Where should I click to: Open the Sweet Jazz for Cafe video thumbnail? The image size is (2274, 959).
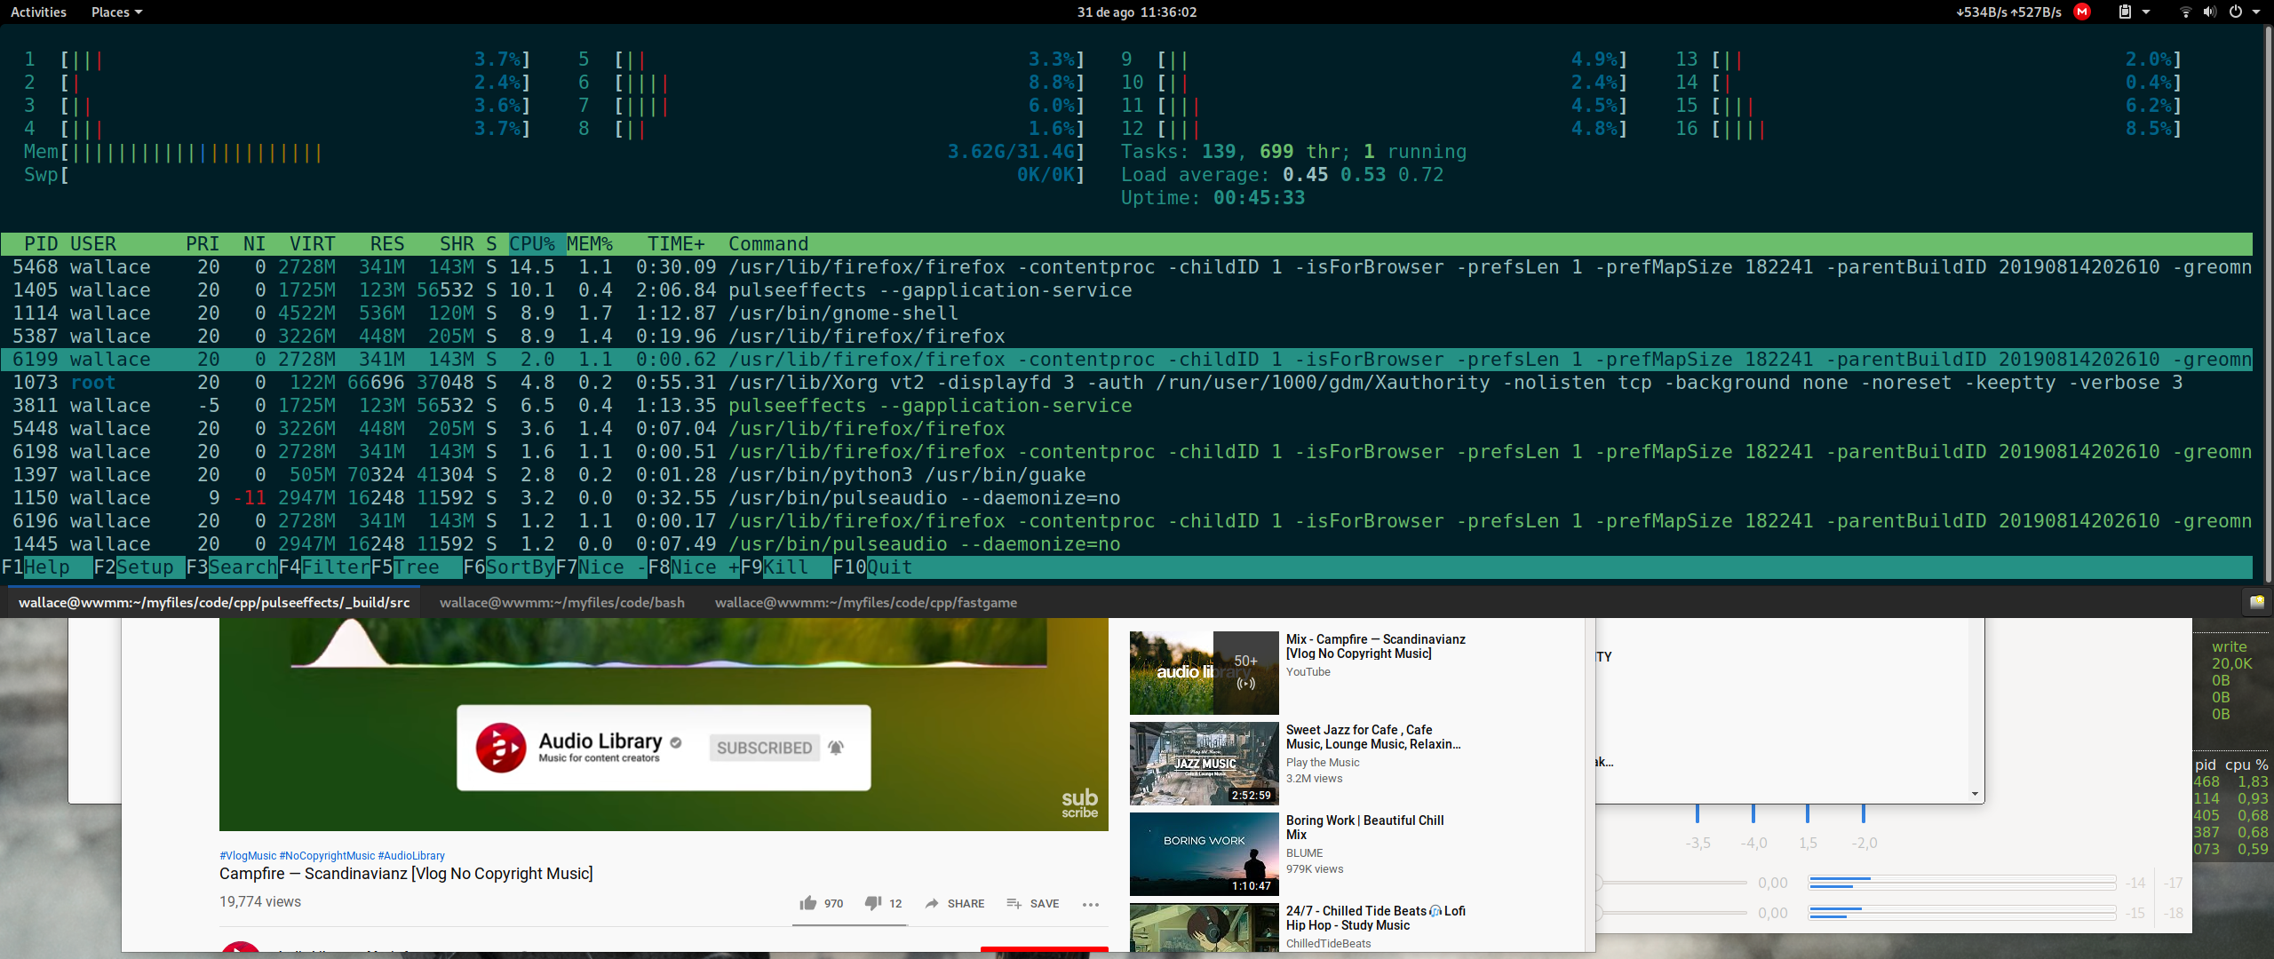(1204, 764)
